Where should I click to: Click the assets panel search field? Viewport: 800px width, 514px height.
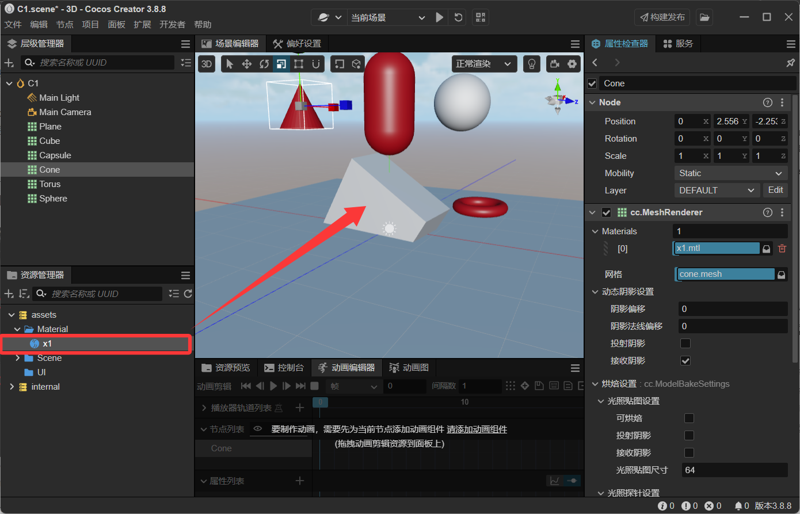(97, 294)
